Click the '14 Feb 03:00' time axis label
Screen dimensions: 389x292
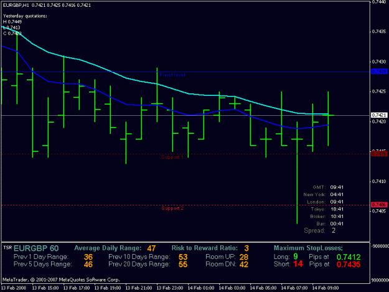[232, 288]
